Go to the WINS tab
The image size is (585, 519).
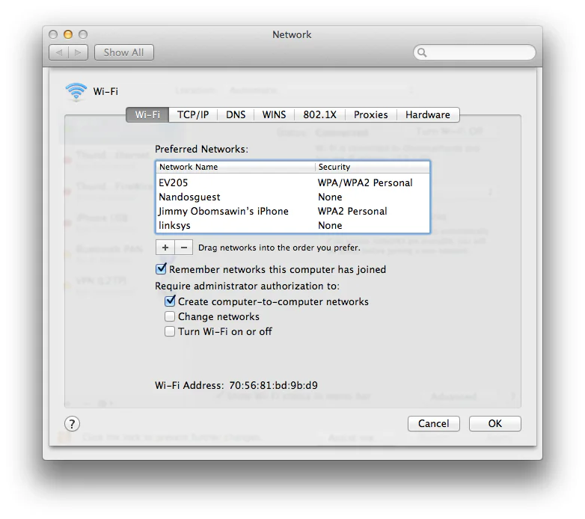[x=275, y=115]
